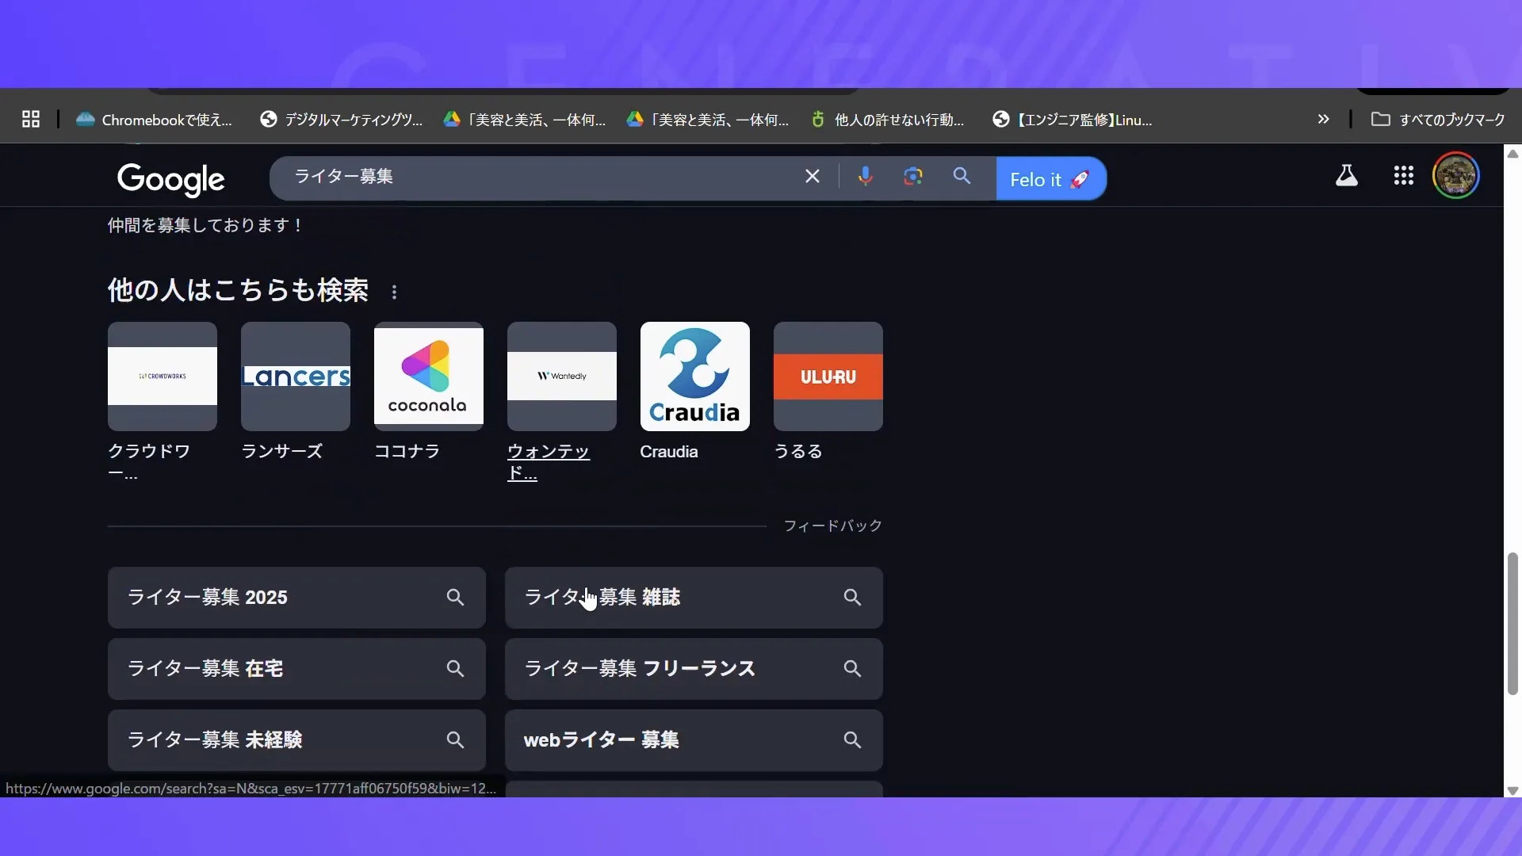The image size is (1522, 856).
Task: Click the Google profile avatar
Action: point(1456,175)
